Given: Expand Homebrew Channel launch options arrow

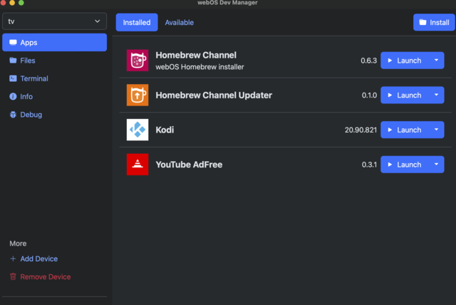Looking at the screenshot, I should point(436,60).
